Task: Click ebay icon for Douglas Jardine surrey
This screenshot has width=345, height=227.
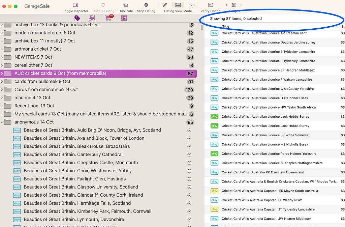Action: click(x=214, y=42)
